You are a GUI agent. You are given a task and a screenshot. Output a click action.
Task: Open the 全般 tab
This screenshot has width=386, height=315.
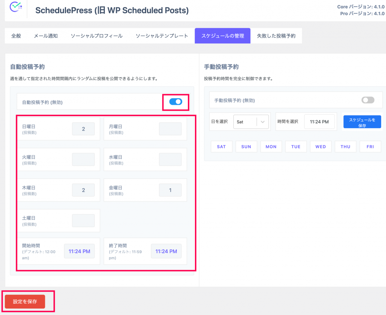click(16, 36)
